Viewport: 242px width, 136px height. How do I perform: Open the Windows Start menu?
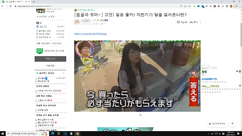coord(3,134)
